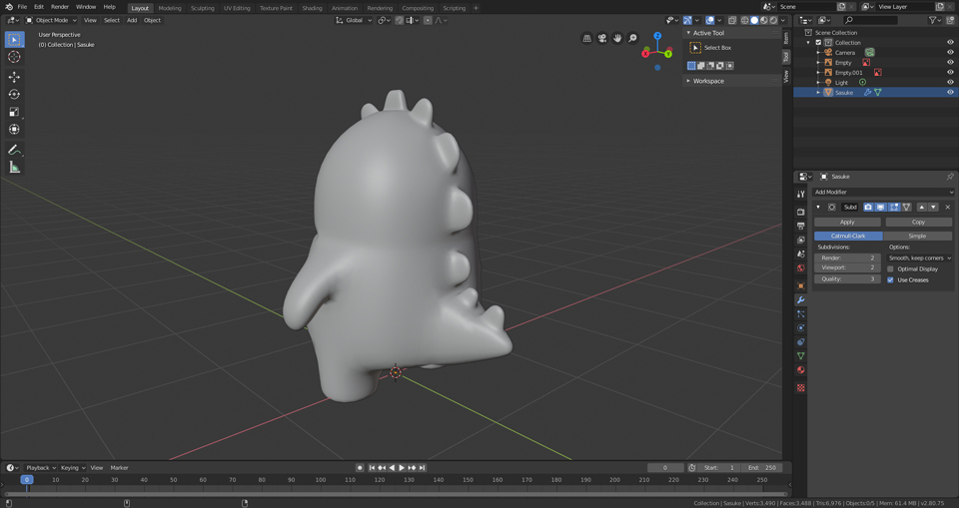Click the Z axis on navigation gizmo

[x=657, y=36]
